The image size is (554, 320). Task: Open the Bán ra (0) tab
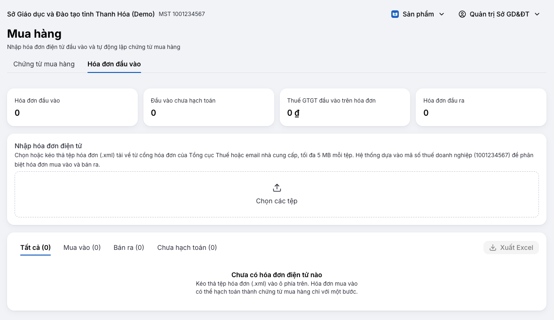(129, 248)
